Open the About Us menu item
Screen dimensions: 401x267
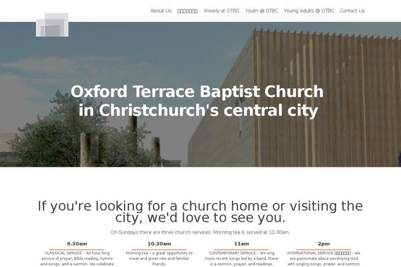tap(161, 11)
